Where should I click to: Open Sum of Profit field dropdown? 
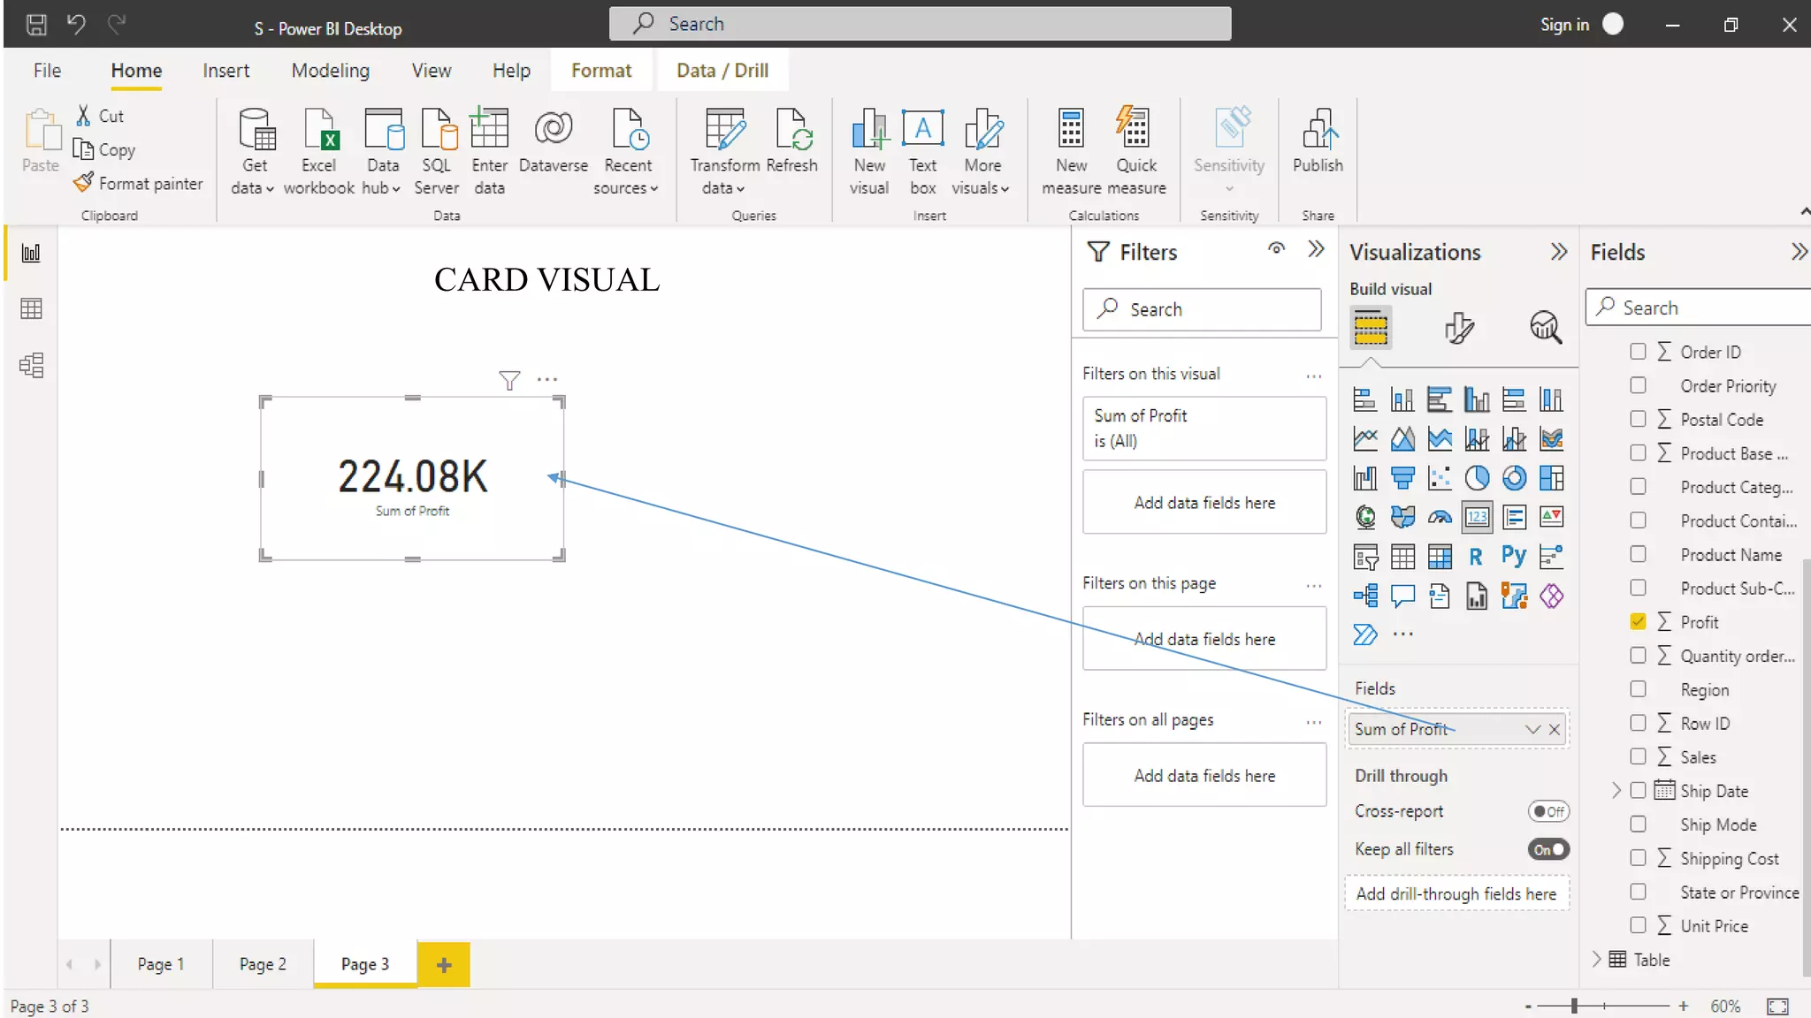click(1532, 729)
